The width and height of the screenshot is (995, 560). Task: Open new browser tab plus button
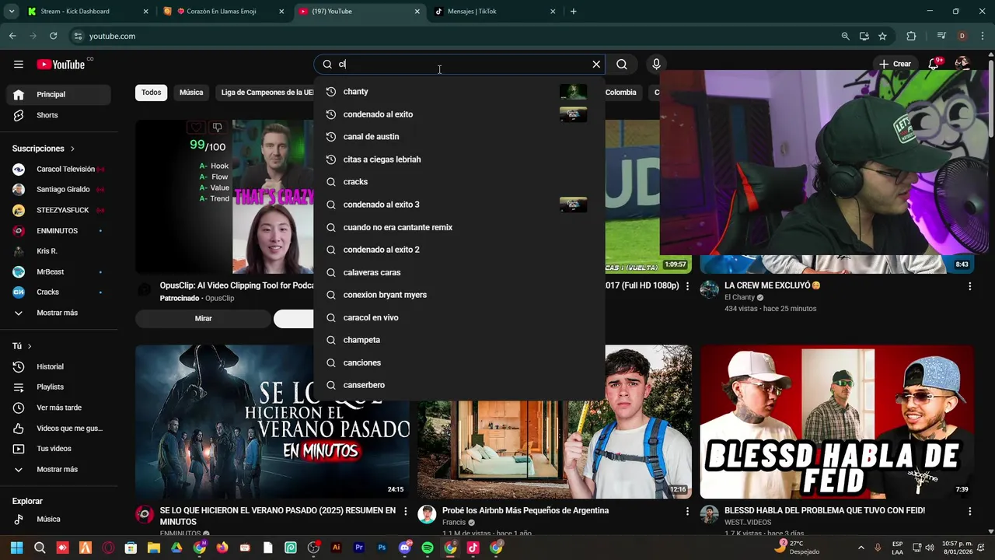coord(574,12)
